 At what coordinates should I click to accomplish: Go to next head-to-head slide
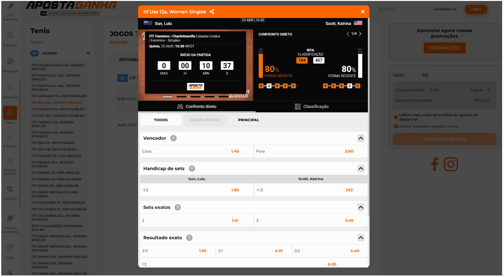(x=360, y=34)
